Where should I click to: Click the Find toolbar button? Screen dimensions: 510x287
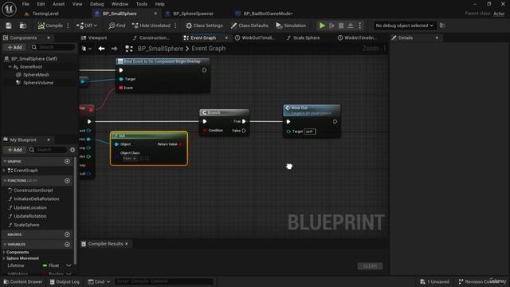[117, 26]
